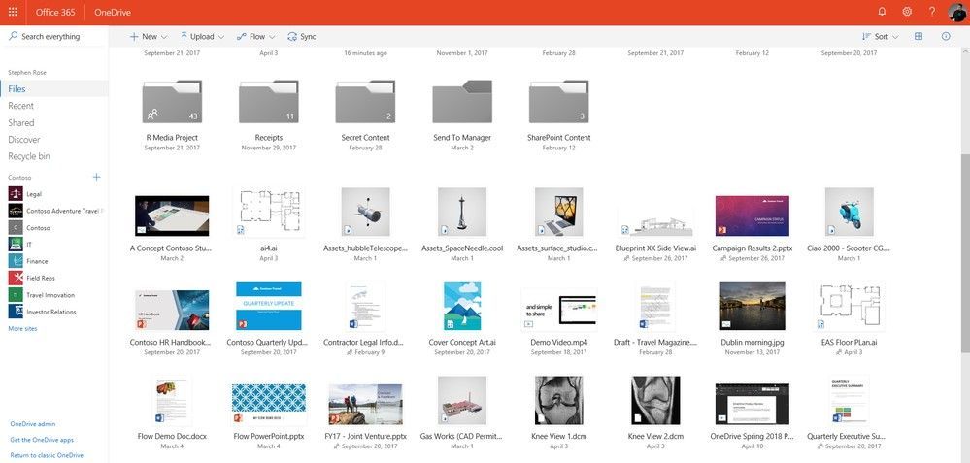Expand the New dropdown menu
The width and height of the screenshot is (970, 463).
149,37
